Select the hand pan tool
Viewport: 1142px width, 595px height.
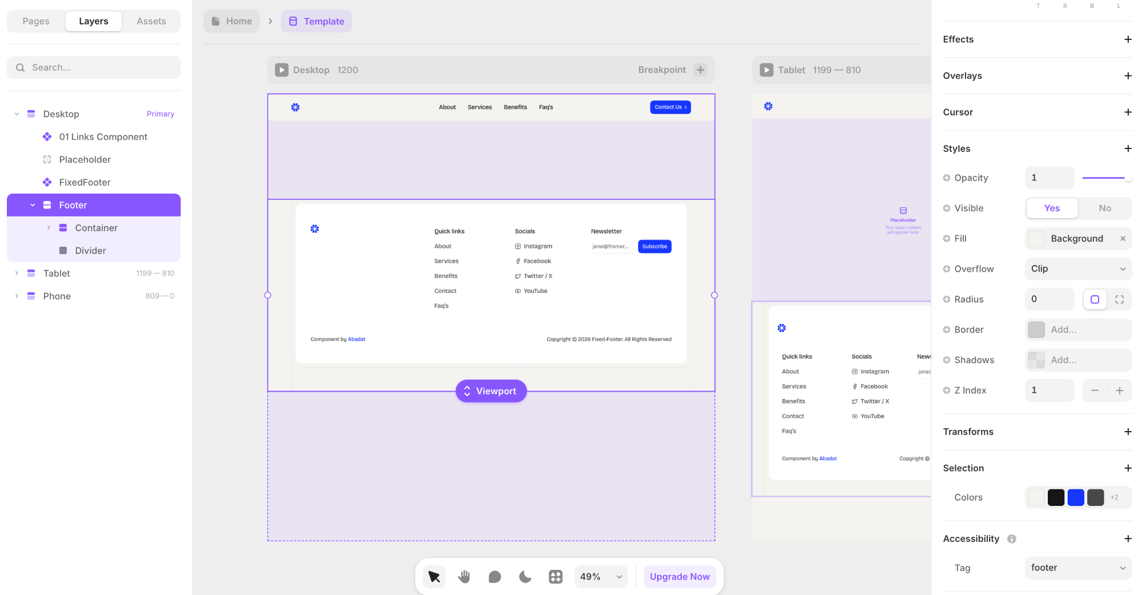[x=464, y=577]
